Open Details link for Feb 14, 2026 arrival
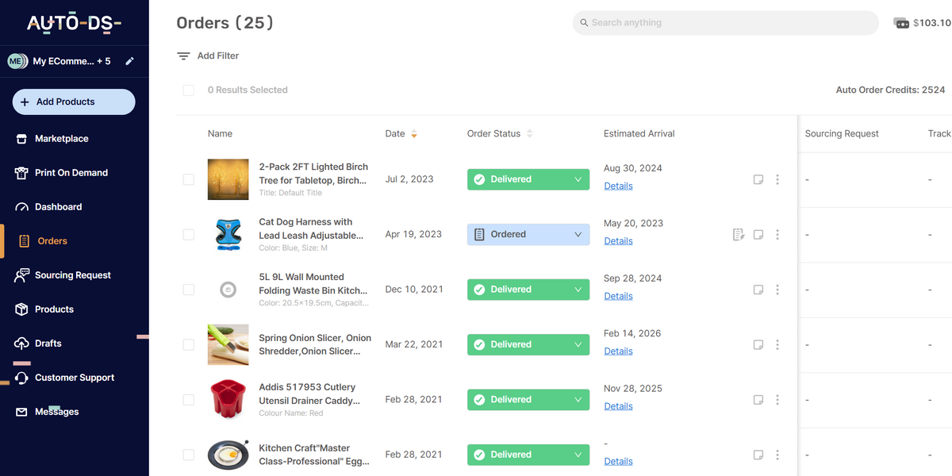This screenshot has height=476, width=952. point(618,351)
